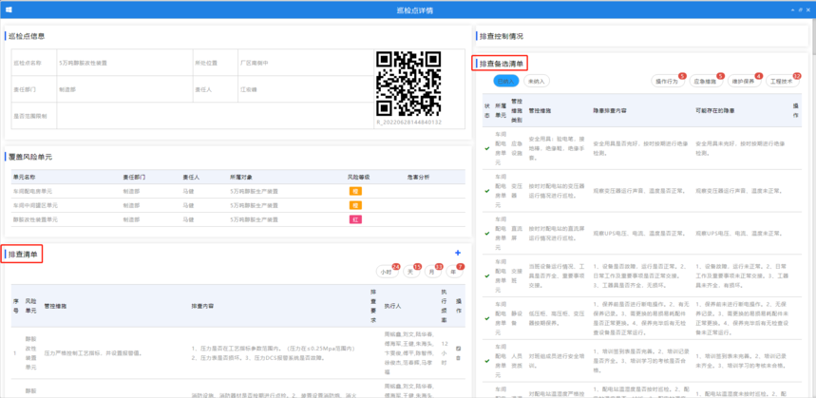Image resolution: width=816 pixels, height=398 pixels.
Task: Select the 已纳入 filter toggle
Action: (x=507, y=82)
